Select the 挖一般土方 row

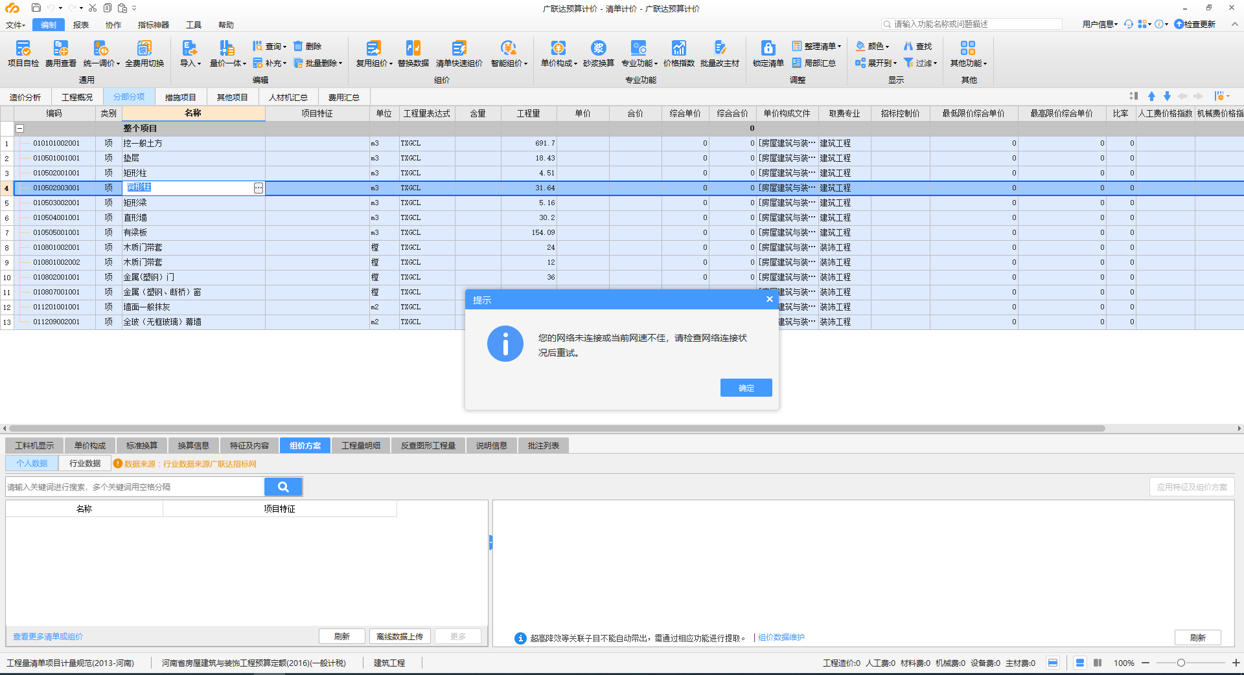click(x=622, y=143)
